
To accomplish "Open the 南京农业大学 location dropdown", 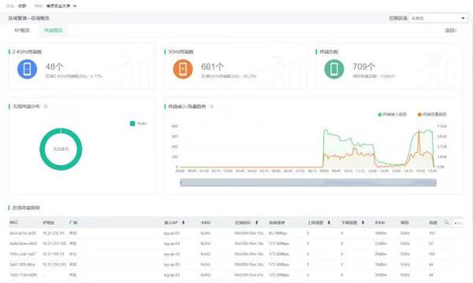I will point(61,6).
